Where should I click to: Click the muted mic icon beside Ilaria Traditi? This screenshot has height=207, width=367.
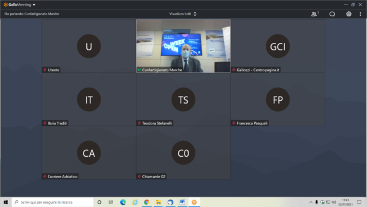pyautogui.click(x=45, y=123)
